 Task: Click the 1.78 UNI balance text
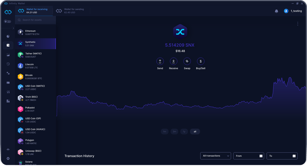click(x=29, y=154)
